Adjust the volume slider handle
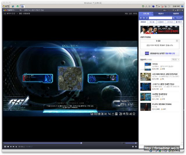 [136, 143]
